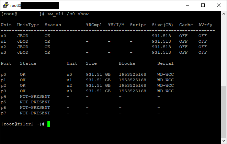Click 'p2' in the port table
The width and height of the screenshot is (227, 144).
pos(3,86)
